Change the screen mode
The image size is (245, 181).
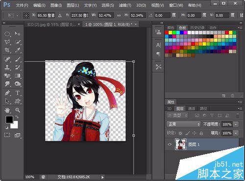click(x=17, y=135)
